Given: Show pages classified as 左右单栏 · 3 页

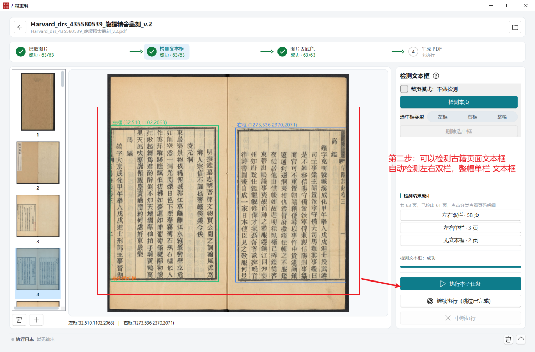Looking at the screenshot, I should [x=460, y=228].
